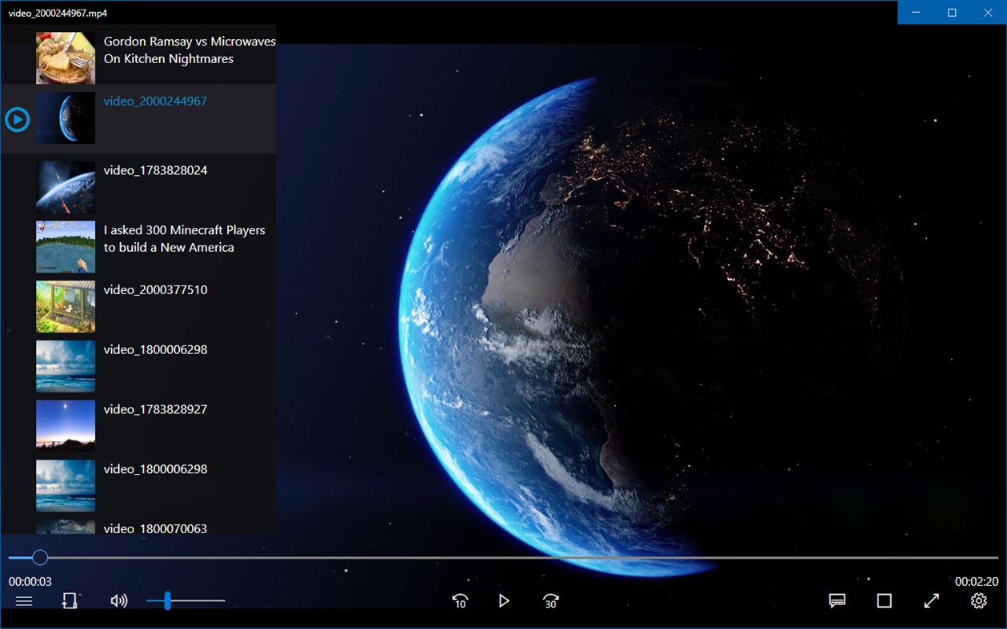This screenshot has width=1007, height=629.
Task: Skip back 10 seconds
Action: [459, 600]
